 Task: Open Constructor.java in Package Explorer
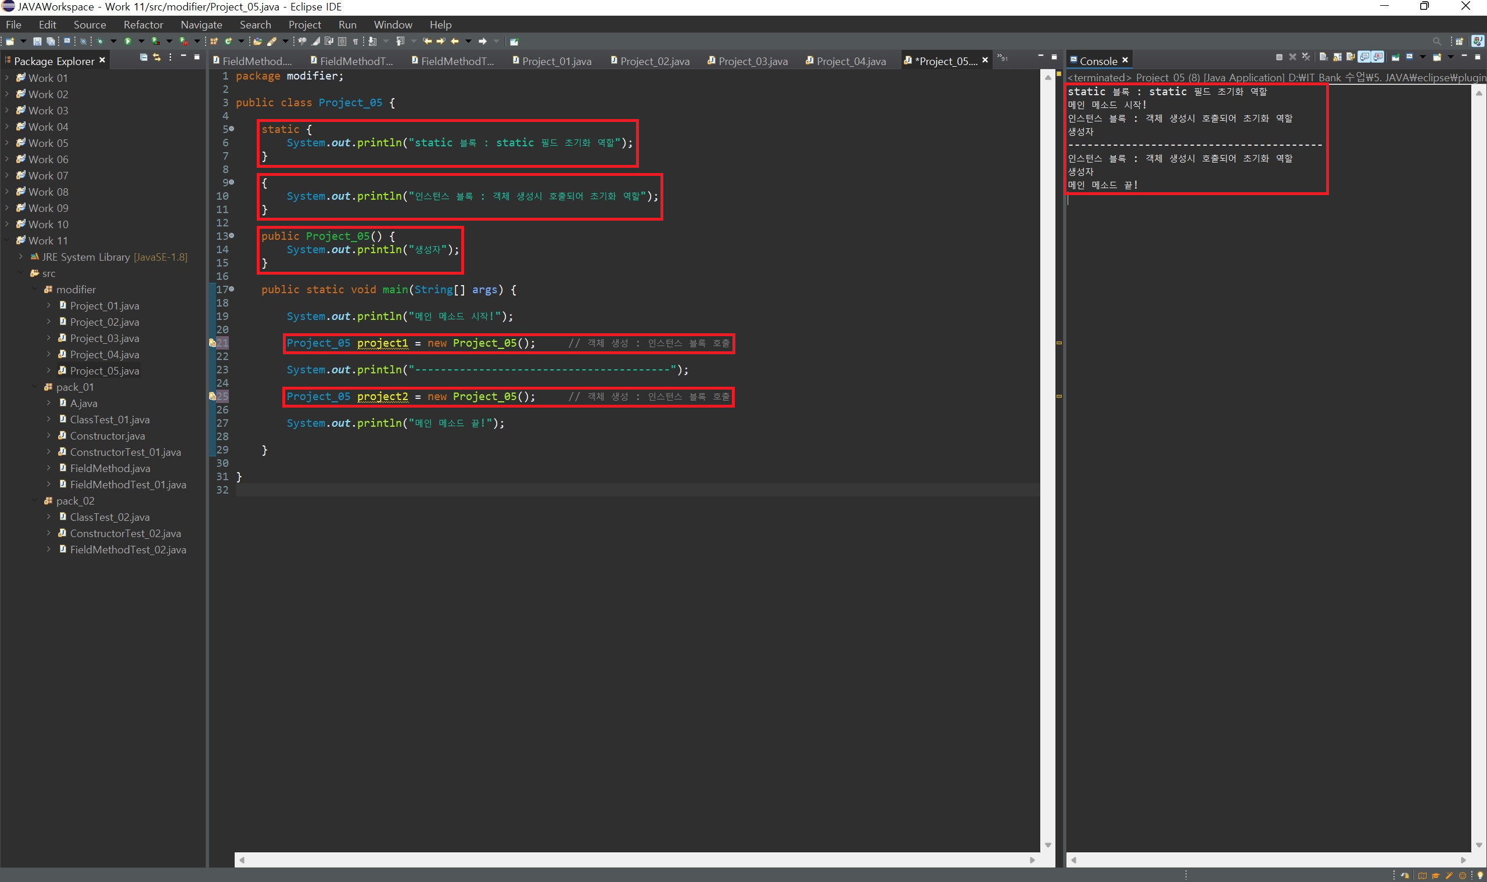tap(107, 435)
